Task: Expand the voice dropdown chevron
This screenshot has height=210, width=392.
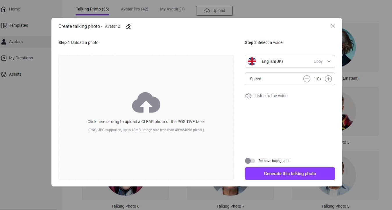Action: (329, 61)
